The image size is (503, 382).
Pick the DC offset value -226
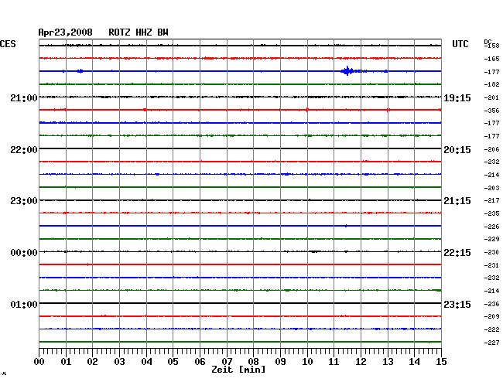pyautogui.click(x=491, y=227)
